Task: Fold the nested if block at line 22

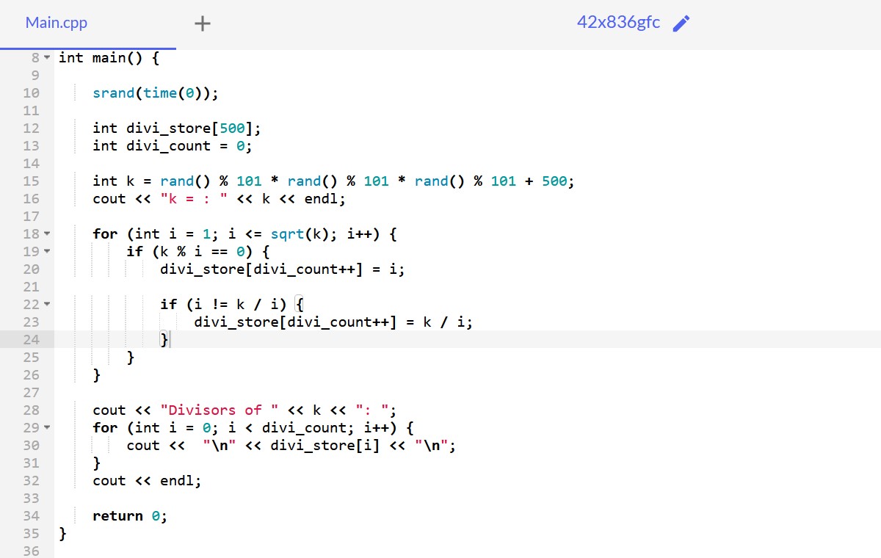Action: point(48,305)
